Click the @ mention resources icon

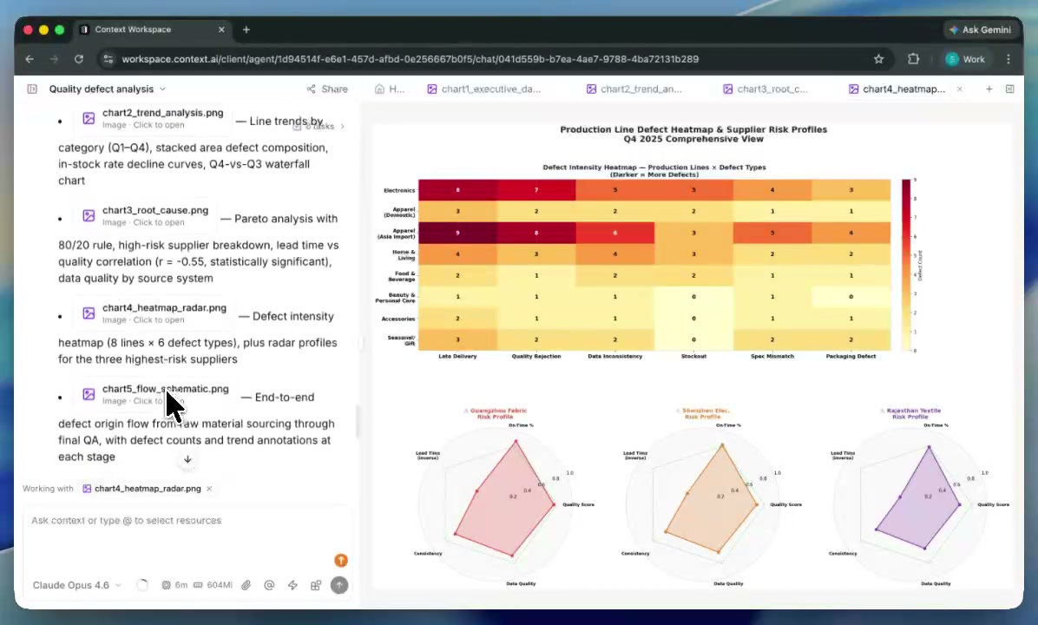pyautogui.click(x=269, y=585)
